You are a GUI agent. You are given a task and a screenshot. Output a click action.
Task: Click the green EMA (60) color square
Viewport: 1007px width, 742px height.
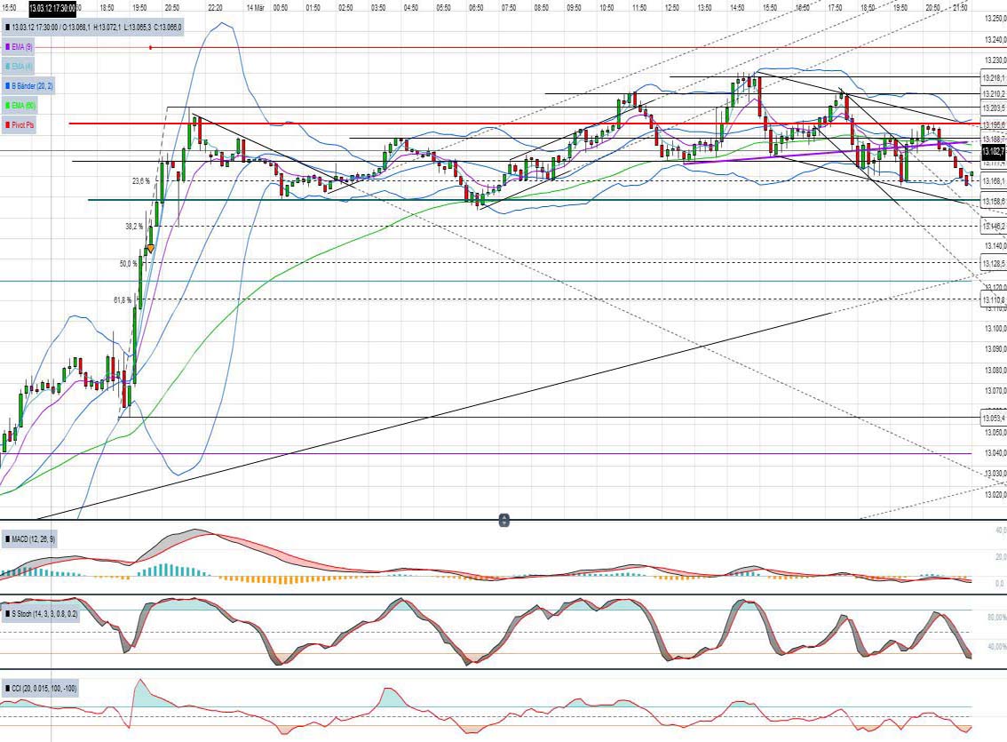(7, 106)
